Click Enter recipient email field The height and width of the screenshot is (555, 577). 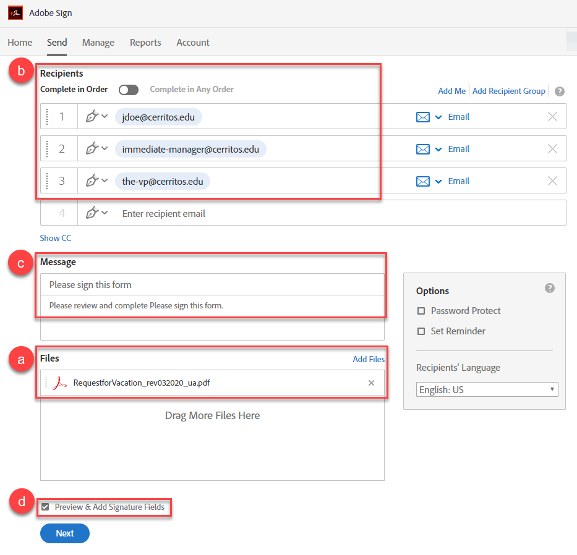[x=322, y=213]
